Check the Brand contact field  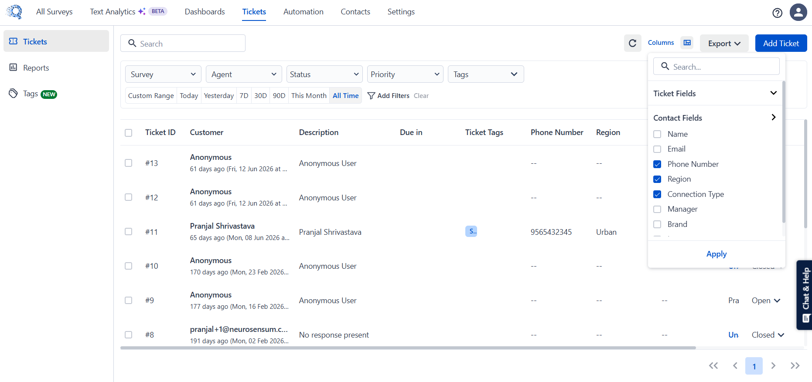pos(657,224)
